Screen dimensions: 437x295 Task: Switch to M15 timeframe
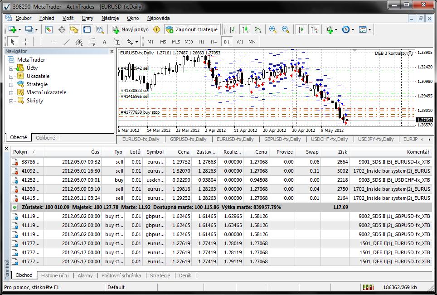click(x=176, y=42)
